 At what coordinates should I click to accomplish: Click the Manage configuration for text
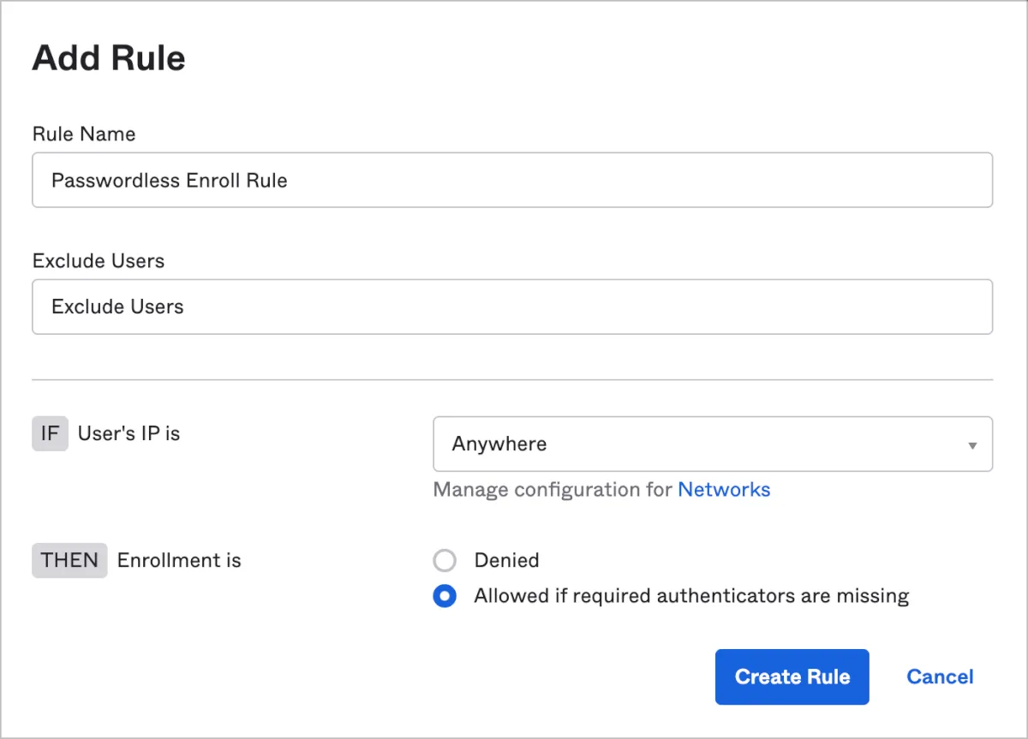pyautogui.click(x=553, y=490)
